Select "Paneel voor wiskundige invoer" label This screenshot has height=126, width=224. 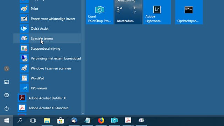tap(53, 19)
